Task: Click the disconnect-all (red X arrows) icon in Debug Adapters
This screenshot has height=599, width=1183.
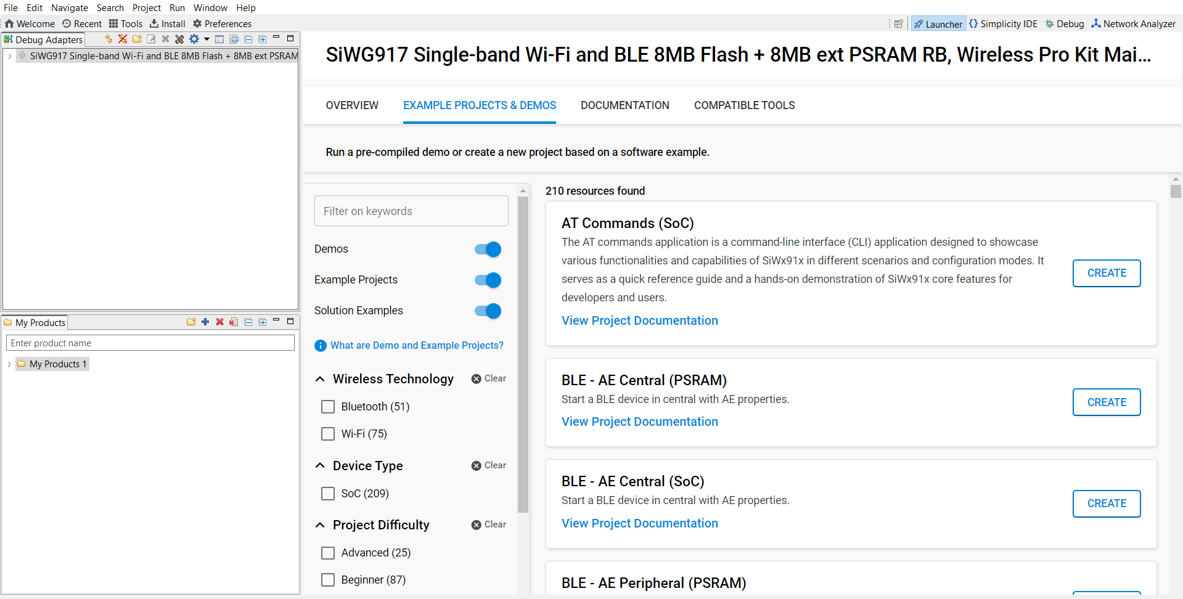Action: pos(123,39)
